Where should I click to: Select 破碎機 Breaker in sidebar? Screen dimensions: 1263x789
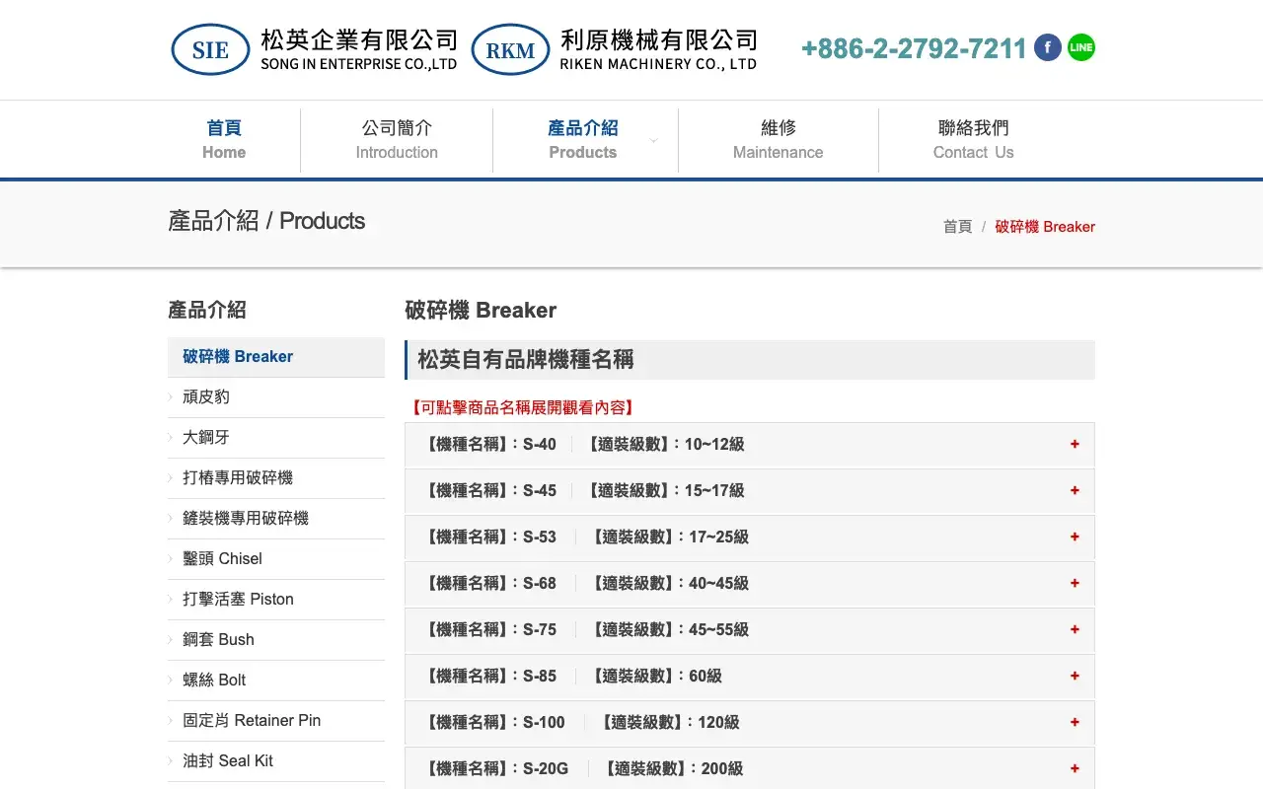coord(276,357)
